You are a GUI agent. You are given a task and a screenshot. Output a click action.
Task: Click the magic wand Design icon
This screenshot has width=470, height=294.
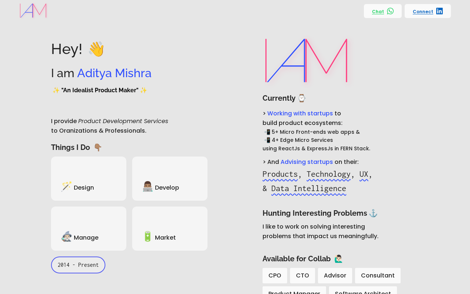pos(66,187)
